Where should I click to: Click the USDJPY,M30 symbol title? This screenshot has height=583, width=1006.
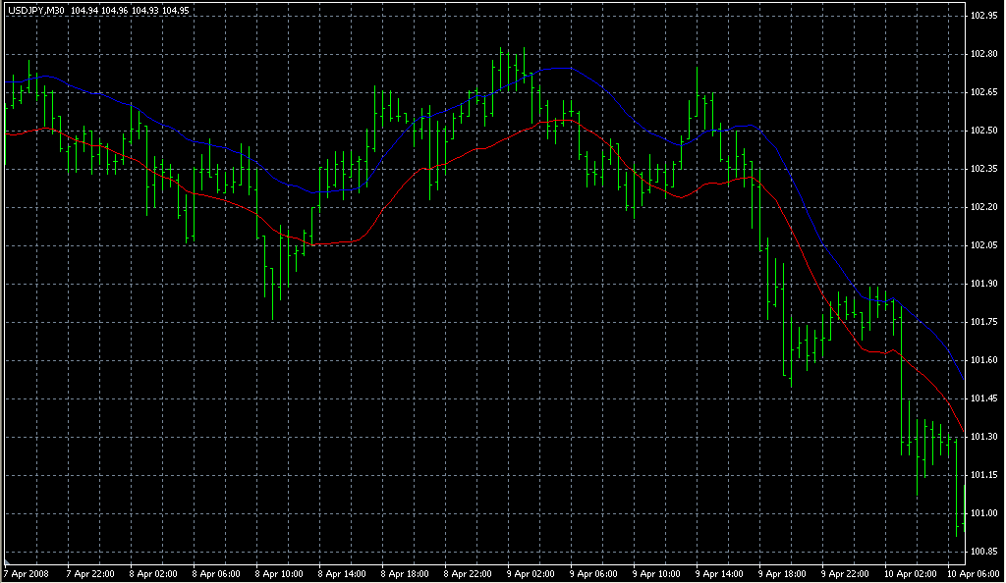36,10
